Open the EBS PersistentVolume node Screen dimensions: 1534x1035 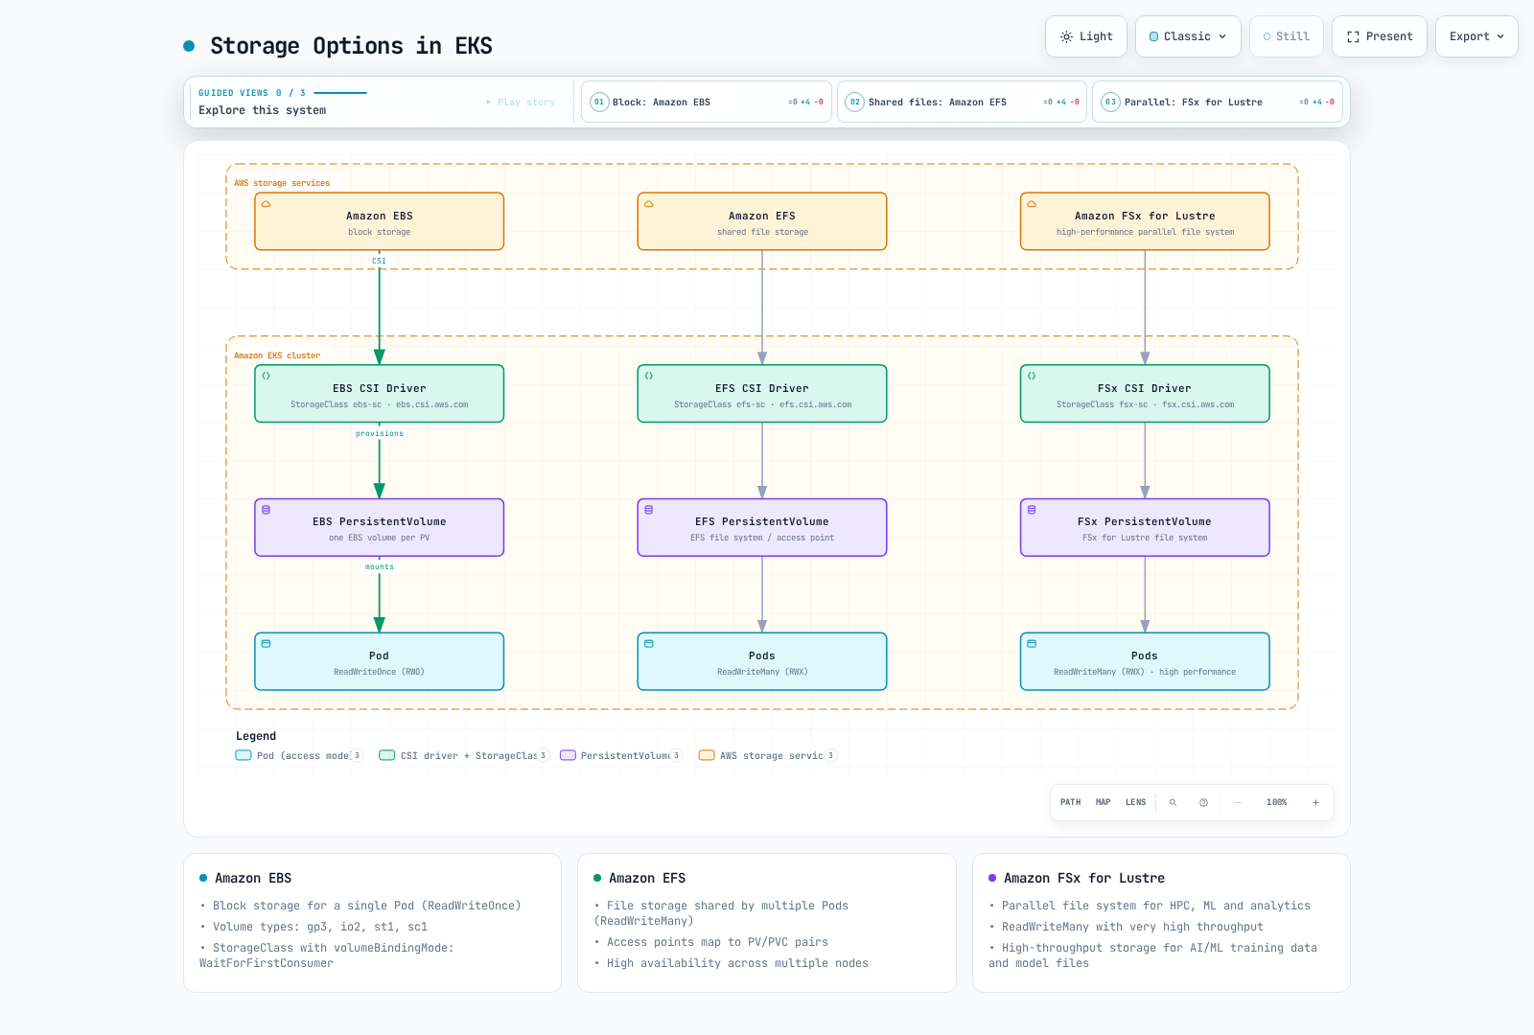click(x=380, y=527)
